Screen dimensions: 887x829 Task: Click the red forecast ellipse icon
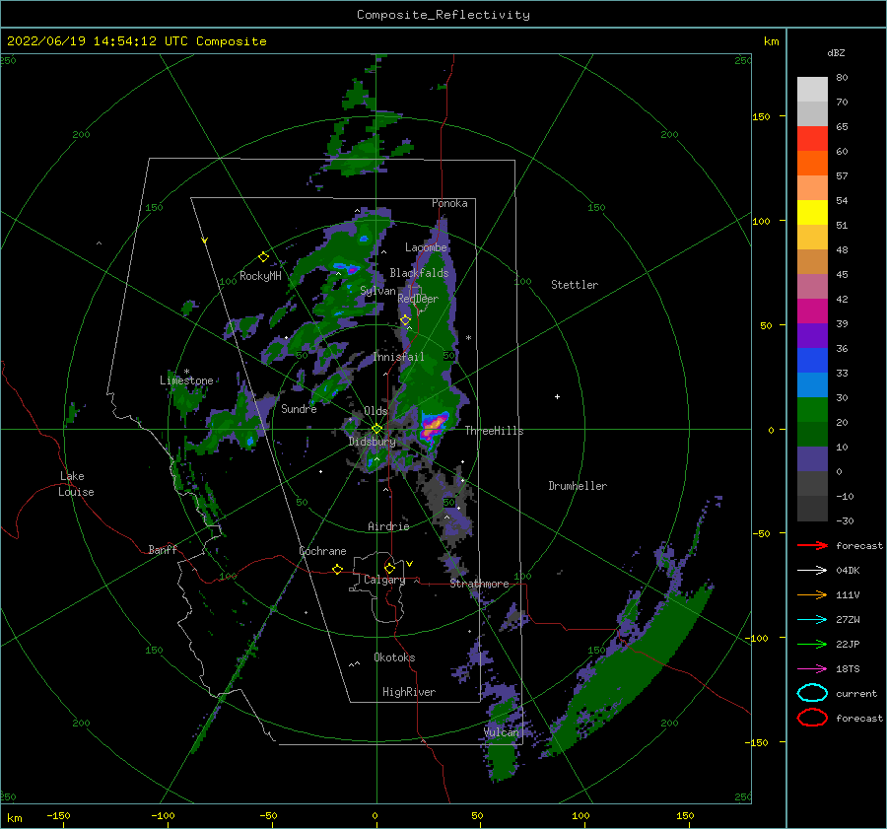pyautogui.click(x=812, y=718)
